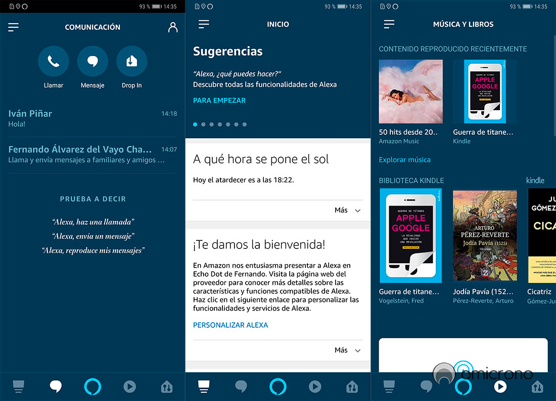Tap the Explorar música link
The width and height of the screenshot is (556, 401).
[x=404, y=160]
